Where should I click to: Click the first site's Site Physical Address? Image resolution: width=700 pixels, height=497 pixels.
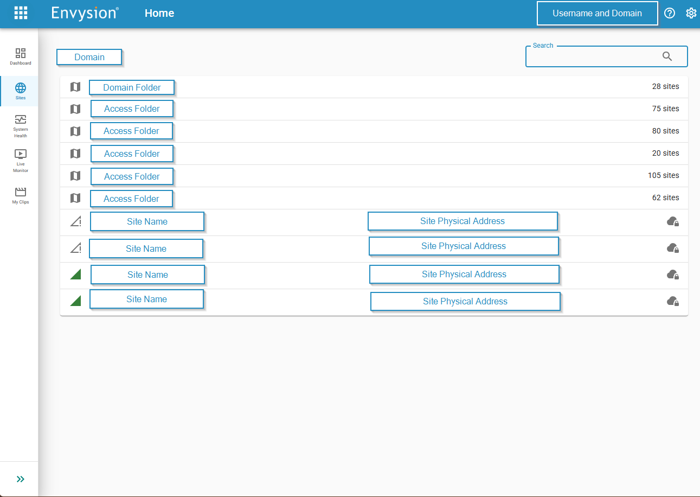[x=463, y=221]
